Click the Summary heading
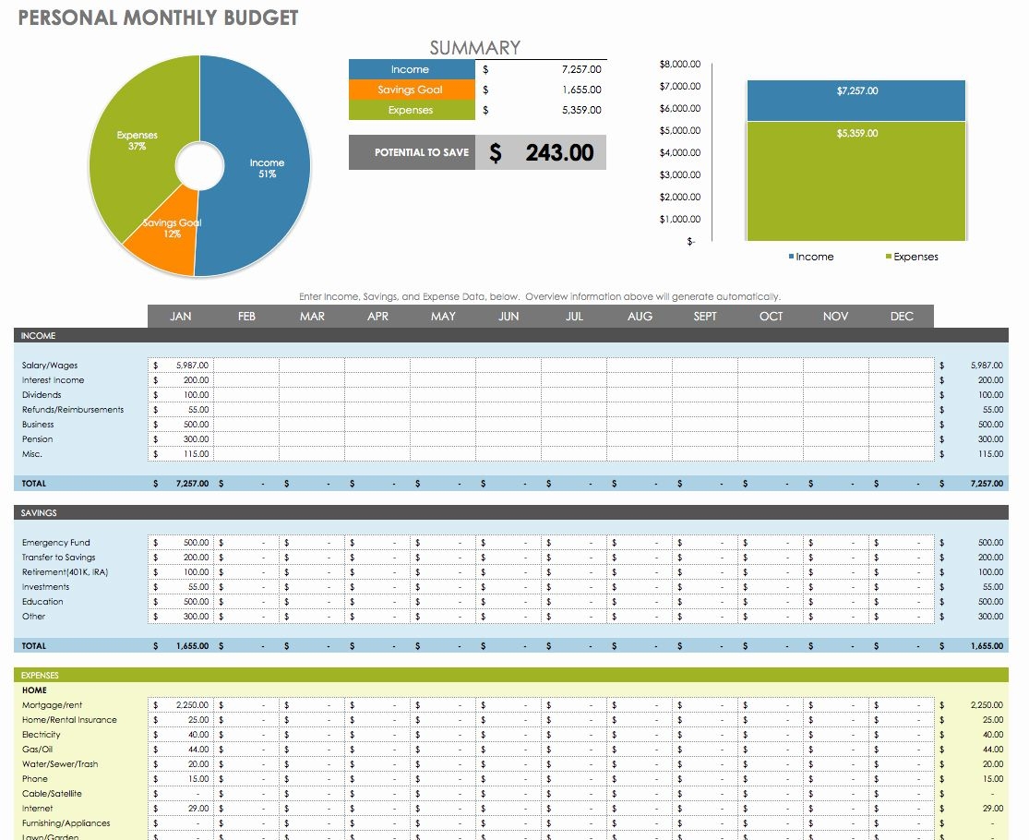This screenshot has width=1029, height=840. 475,48
